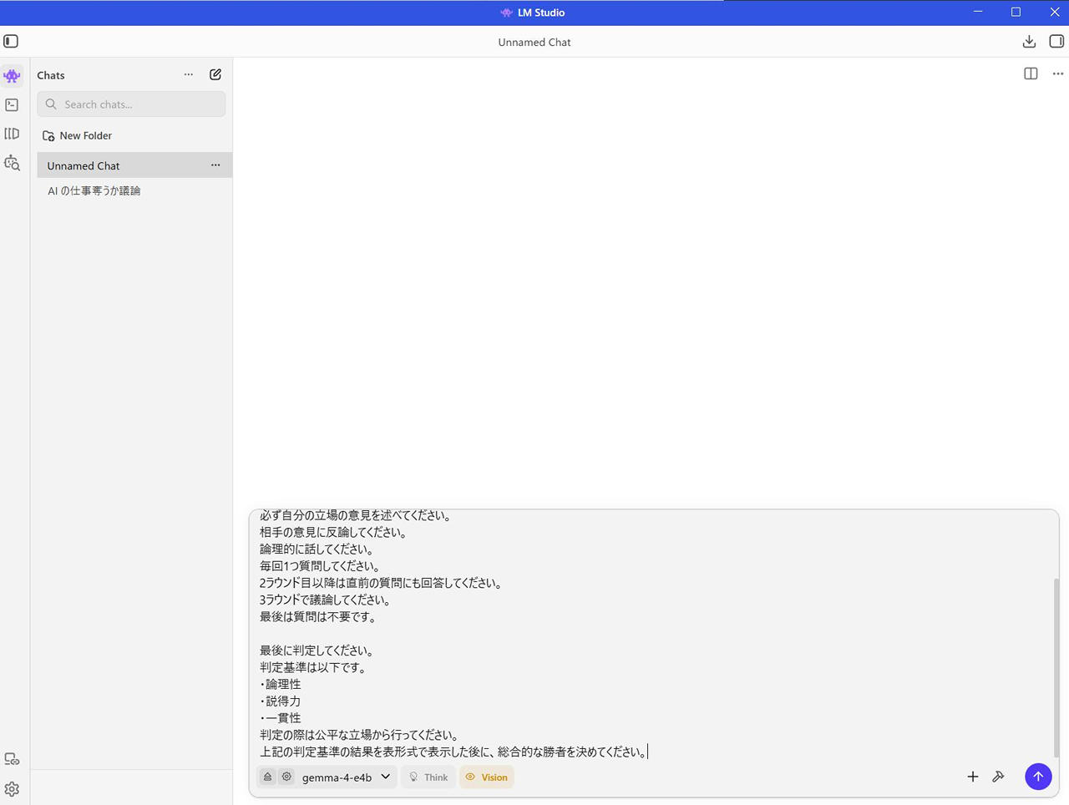Click the new chat compose icon
The image size is (1069, 805).
215,74
